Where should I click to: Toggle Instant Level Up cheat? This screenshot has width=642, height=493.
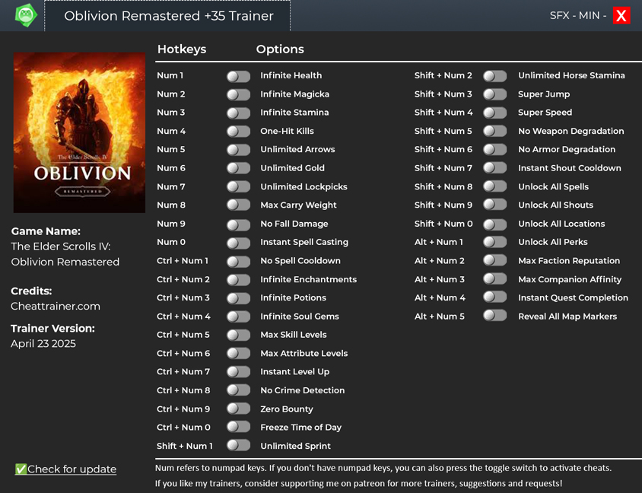pyautogui.click(x=238, y=372)
